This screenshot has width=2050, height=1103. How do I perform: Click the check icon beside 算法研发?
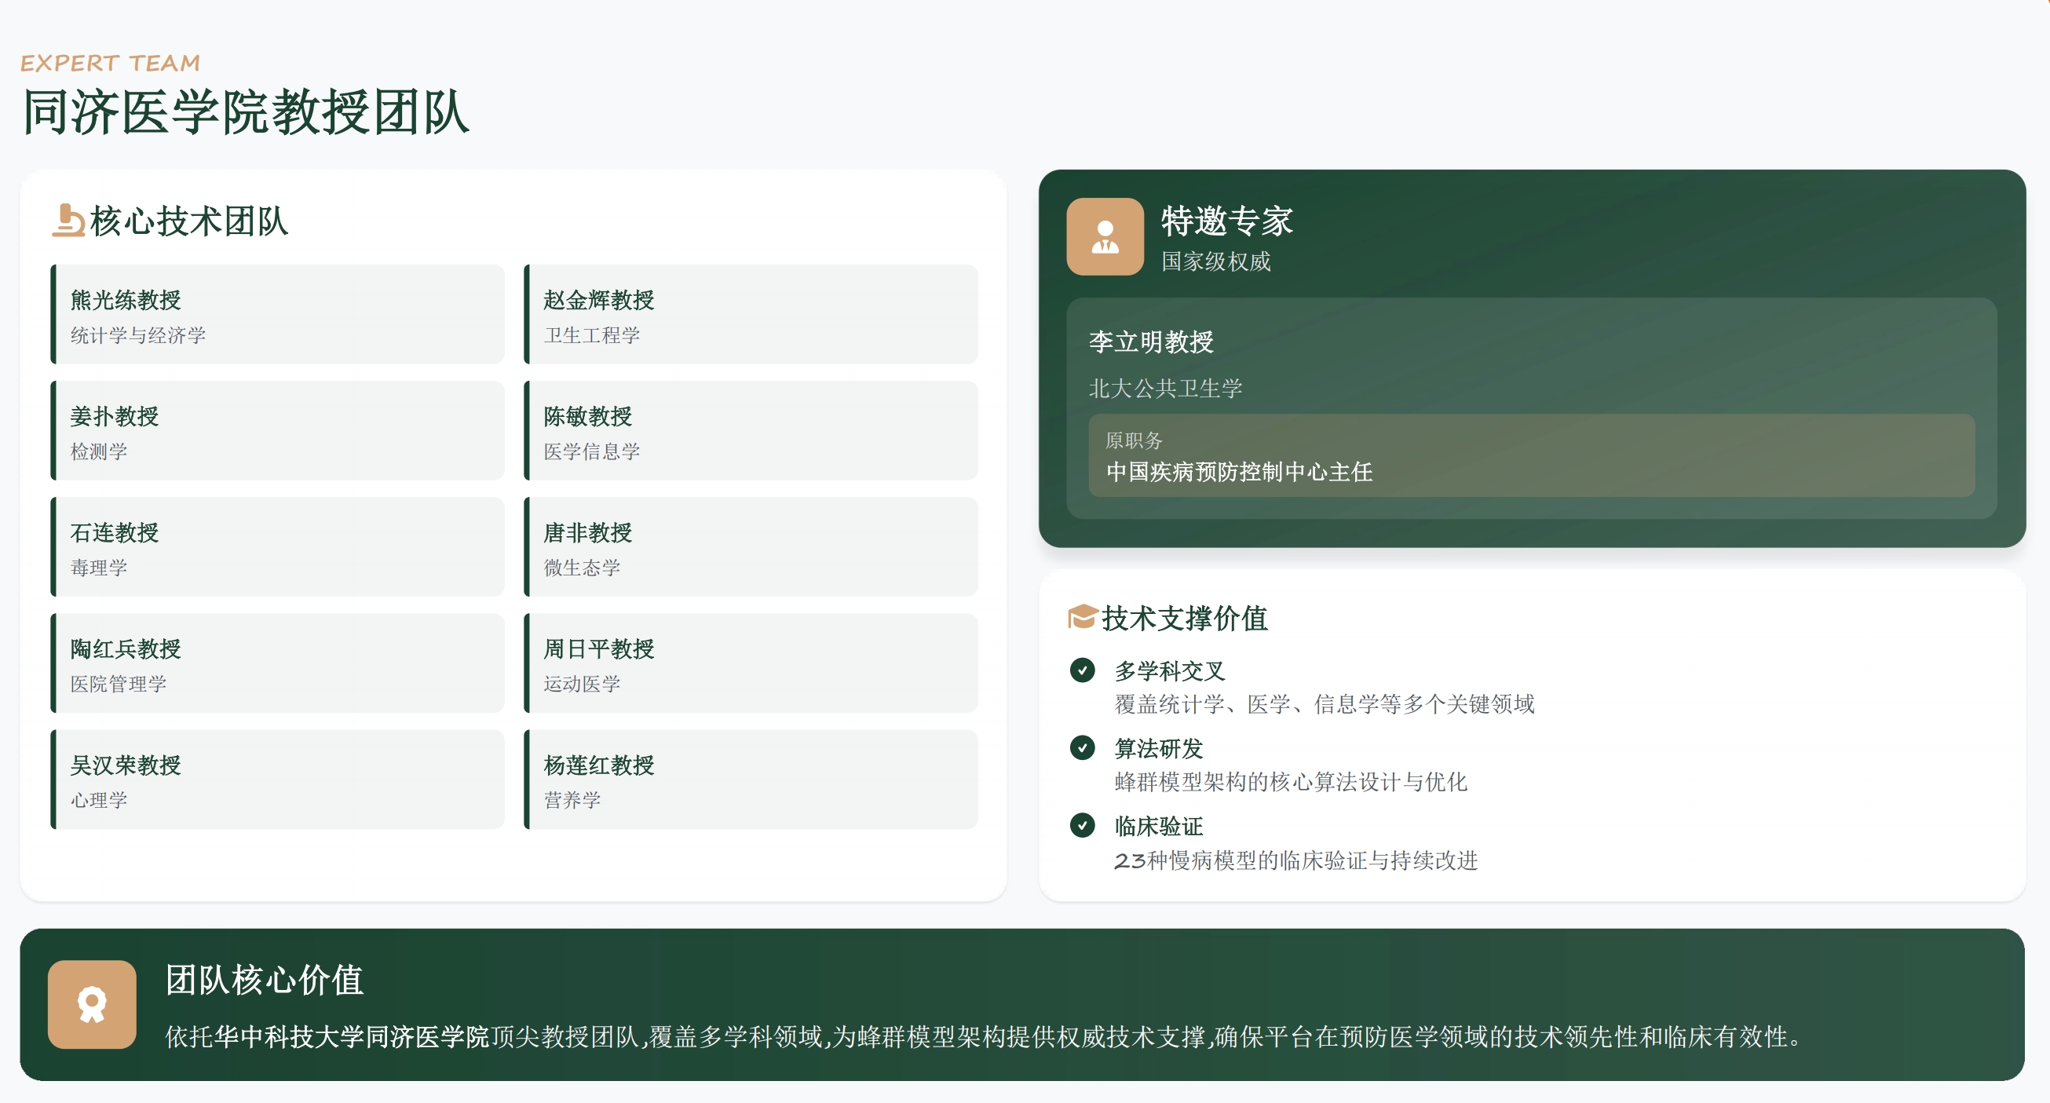(1081, 747)
